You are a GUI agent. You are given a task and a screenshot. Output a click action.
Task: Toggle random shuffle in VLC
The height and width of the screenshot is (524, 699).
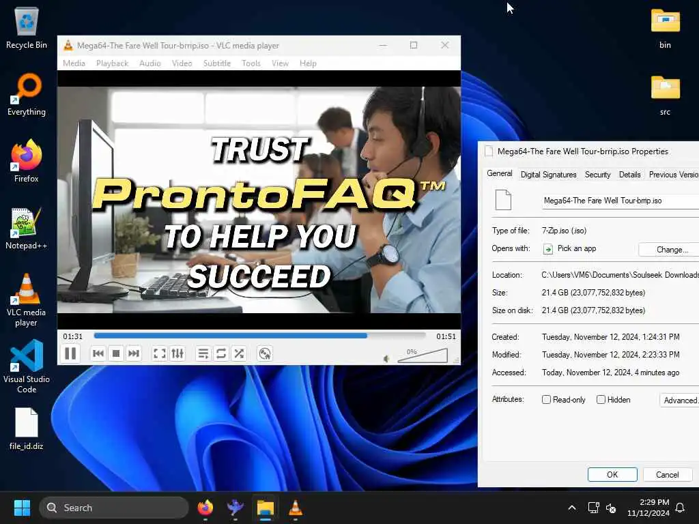[x=239, y=354]
